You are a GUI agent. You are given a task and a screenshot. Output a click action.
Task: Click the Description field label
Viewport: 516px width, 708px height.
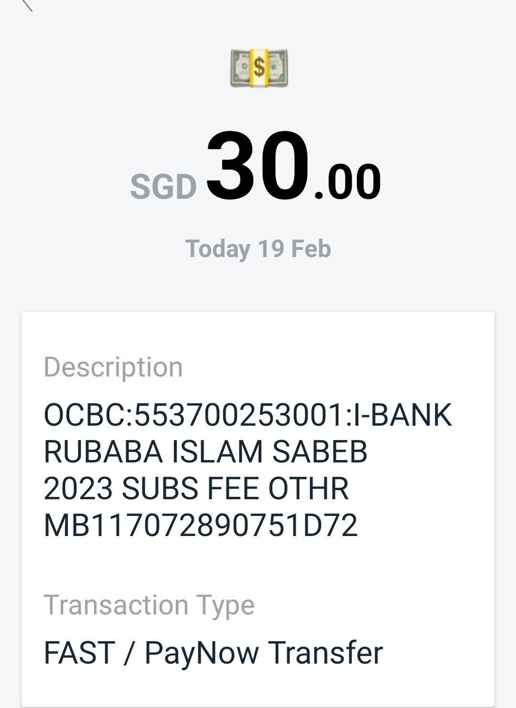pos(113,367)
